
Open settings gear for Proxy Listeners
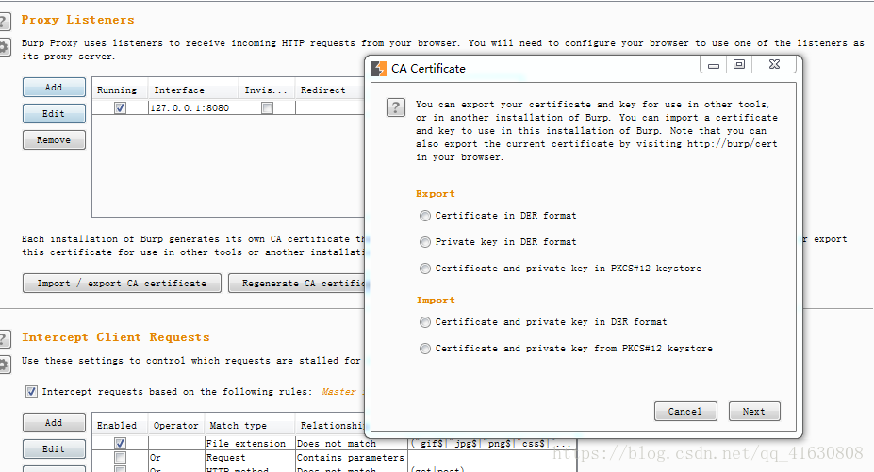pos(4,46)
